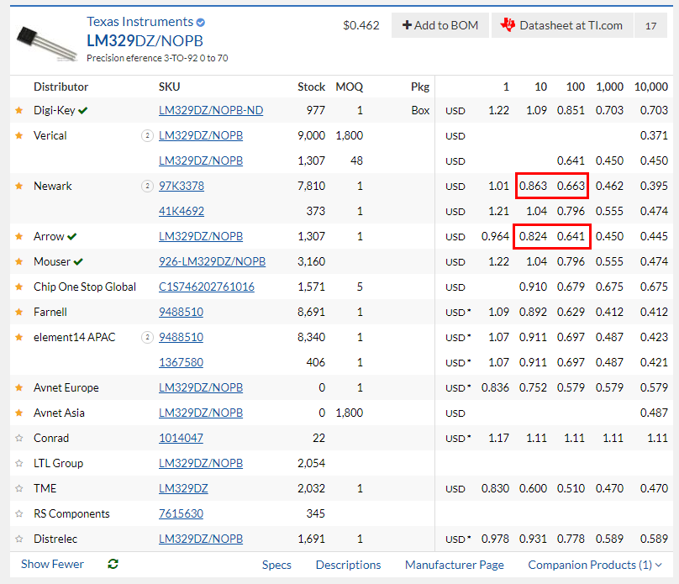The width and height of the screenshot is (679, 584).
Task: Open LM329DZ/NOPB part title link
Action: coord(145,40)
